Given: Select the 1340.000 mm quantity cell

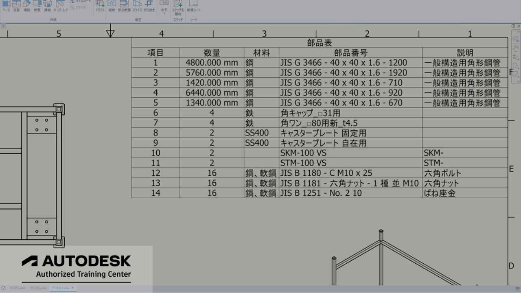Looking at the screenshot, I should pos(212,103).
